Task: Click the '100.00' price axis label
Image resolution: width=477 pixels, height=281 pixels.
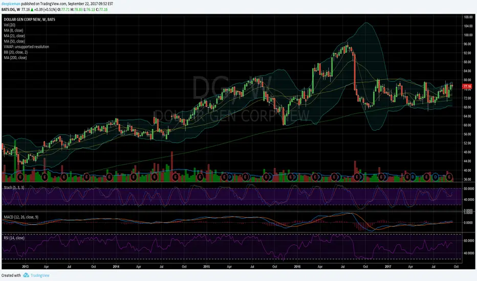Action: (468, 35)
